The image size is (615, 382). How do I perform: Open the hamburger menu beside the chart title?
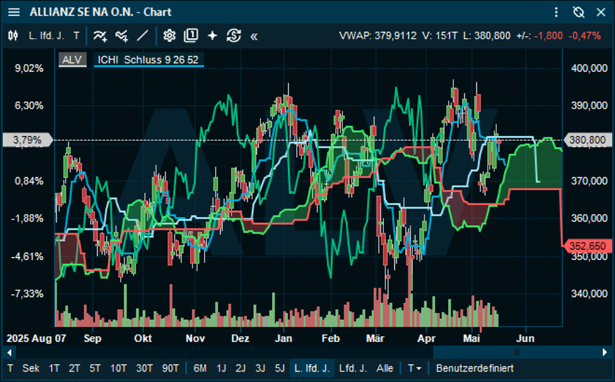[x=14, y=12]
